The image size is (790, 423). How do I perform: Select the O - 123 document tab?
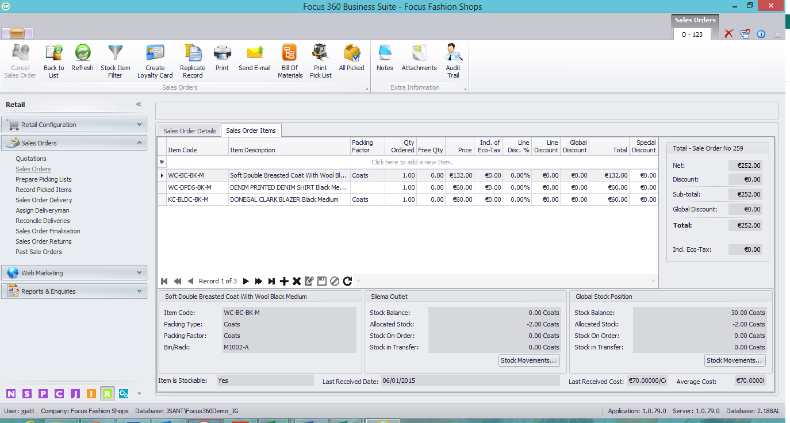(692, 34)
